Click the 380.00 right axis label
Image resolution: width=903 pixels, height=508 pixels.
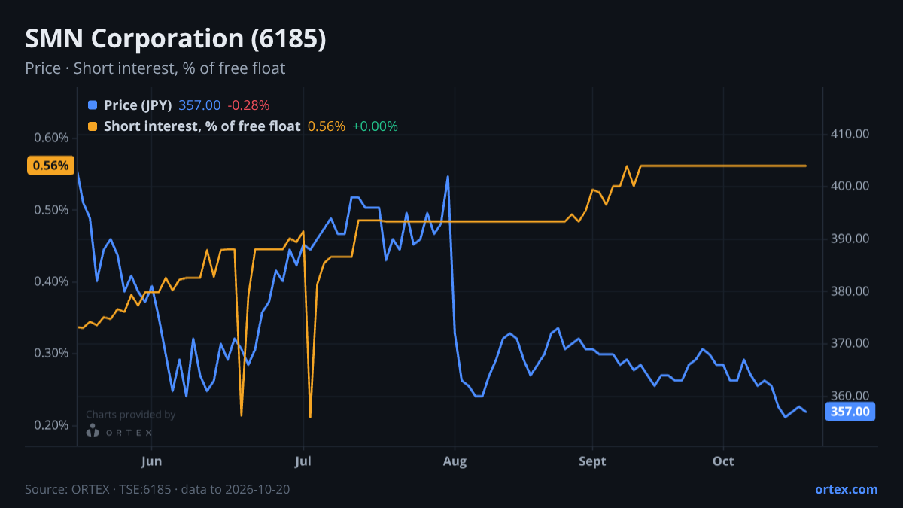click(850, 291)
